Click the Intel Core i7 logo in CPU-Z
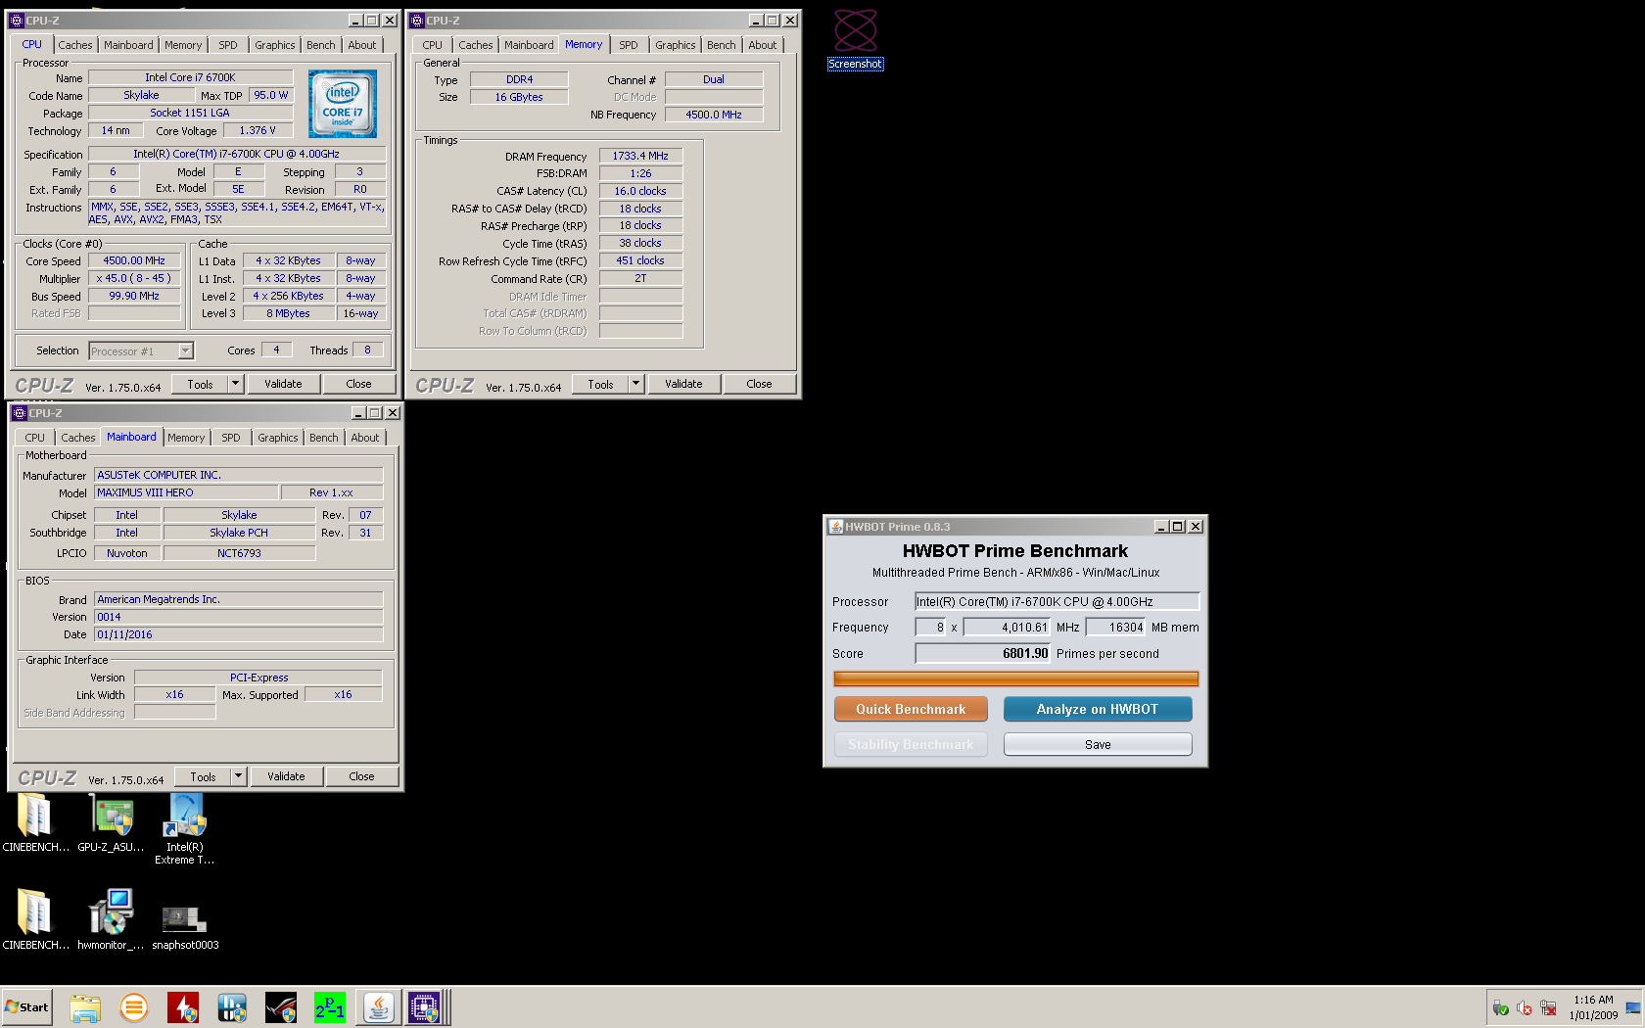This screenshot has width=1645, height=1028. coord(343,104)
